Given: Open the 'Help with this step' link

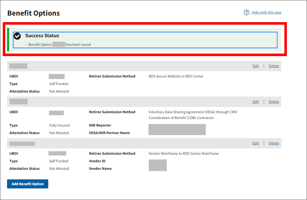Looking at the screenshot, I should (x=266, y=13).
